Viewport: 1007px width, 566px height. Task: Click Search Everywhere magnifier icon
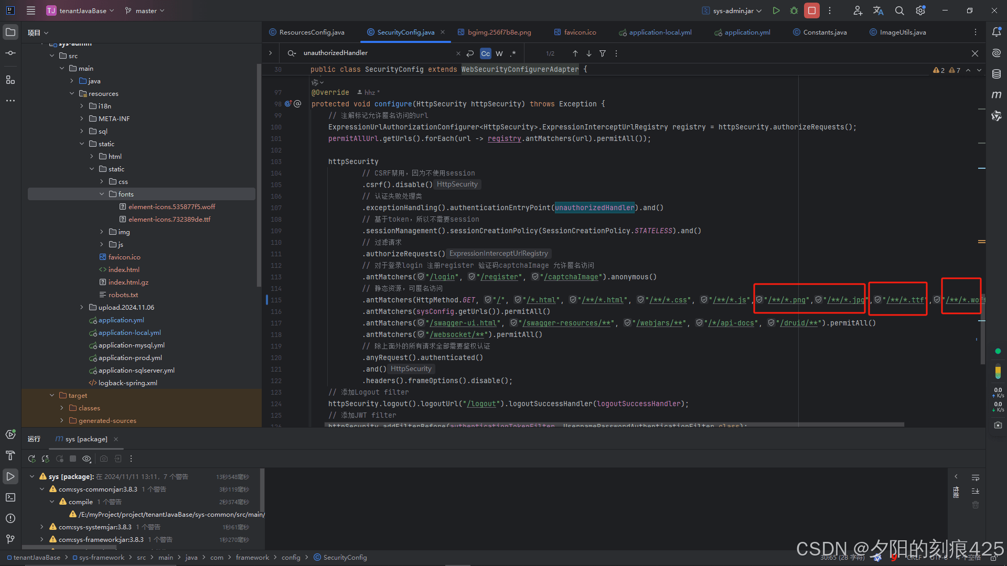click(x=899, y=10)
